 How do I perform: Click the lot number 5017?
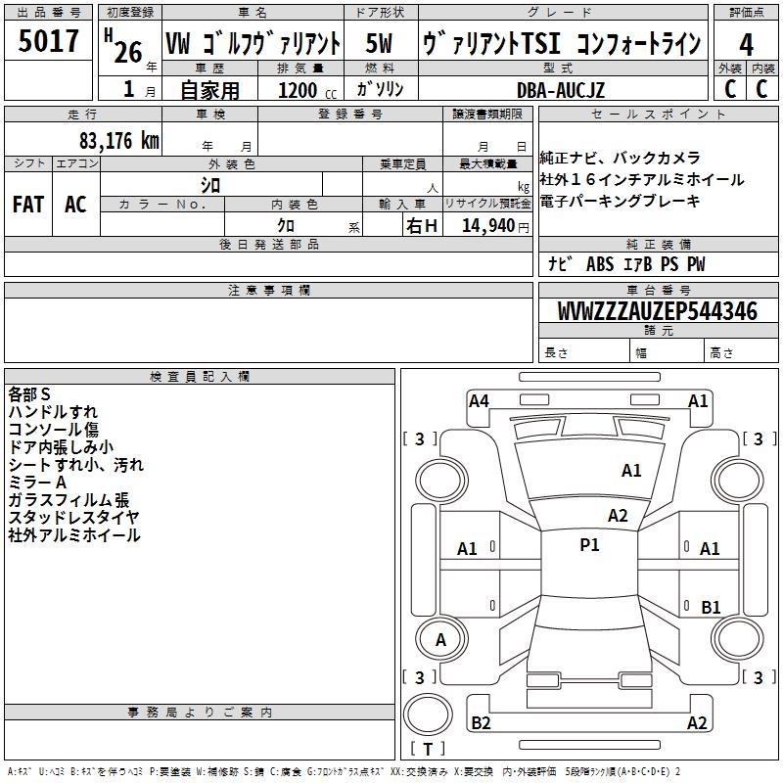(x=49, y=42)
